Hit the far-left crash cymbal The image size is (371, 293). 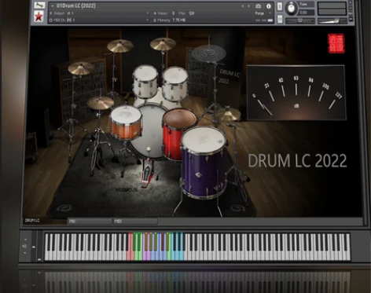pos(81,68)
